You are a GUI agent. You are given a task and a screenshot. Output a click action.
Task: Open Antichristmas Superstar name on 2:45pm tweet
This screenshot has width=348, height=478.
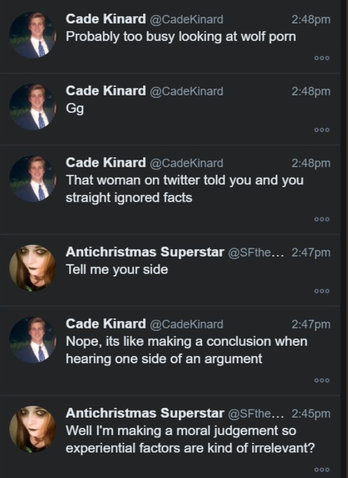pyautogui.click(x=145, y=413)
